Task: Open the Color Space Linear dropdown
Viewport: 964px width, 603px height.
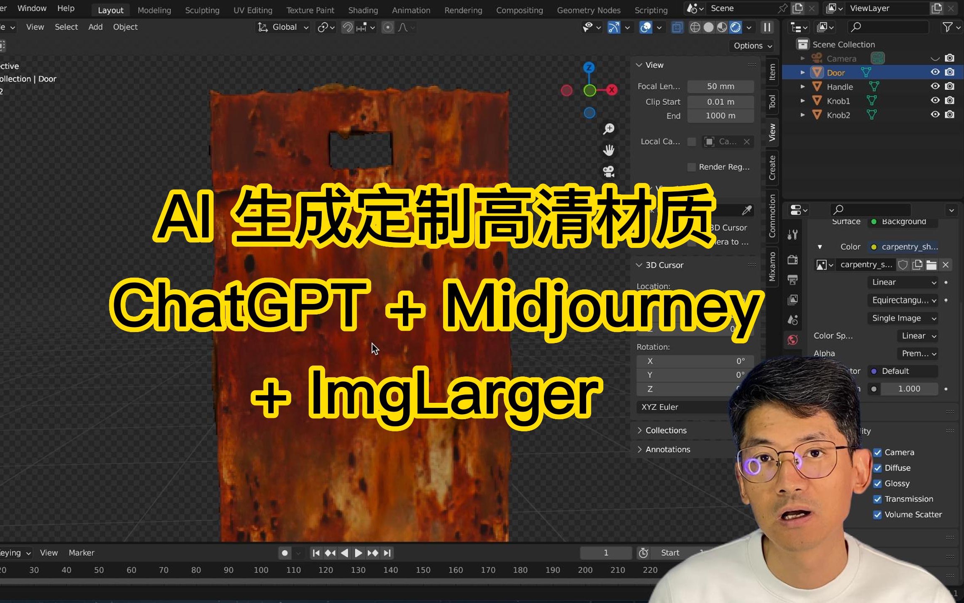Action: [918, 336]
